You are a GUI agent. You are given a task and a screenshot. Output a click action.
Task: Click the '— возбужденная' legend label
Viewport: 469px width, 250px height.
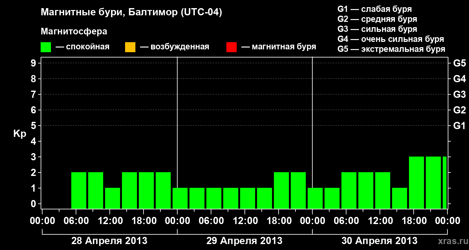[175, 47]
